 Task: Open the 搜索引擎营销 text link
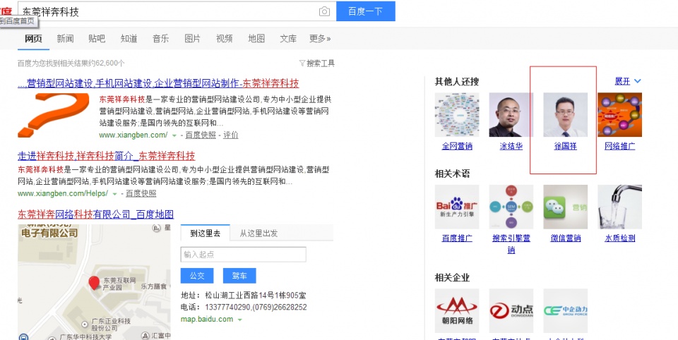pos(511,243)
